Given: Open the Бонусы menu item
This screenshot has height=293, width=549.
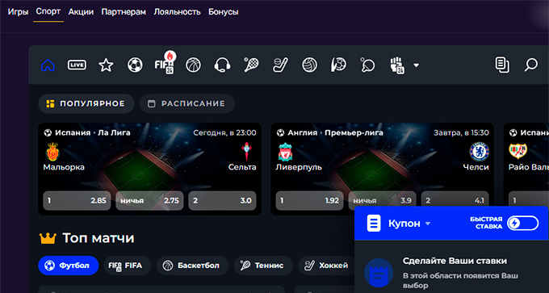Looking at the screenshot, I should [224, 12].
